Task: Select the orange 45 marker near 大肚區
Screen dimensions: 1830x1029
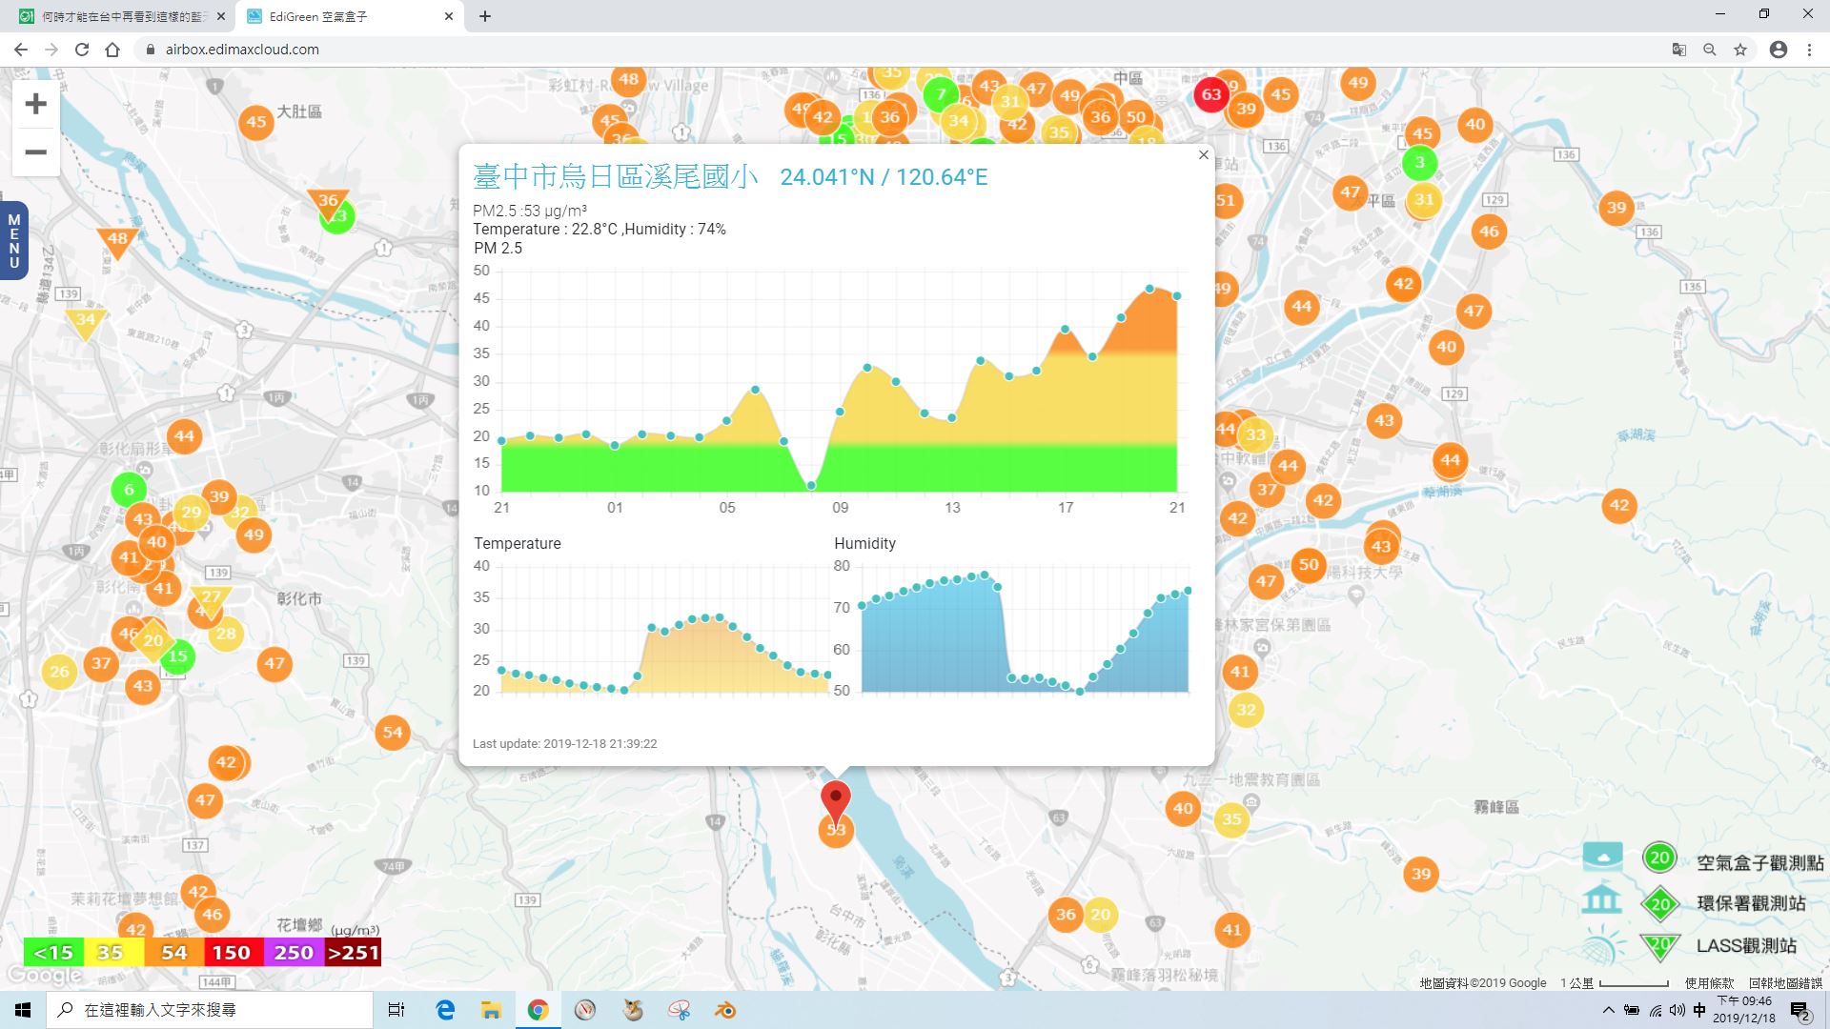Action: coord(256,122)
